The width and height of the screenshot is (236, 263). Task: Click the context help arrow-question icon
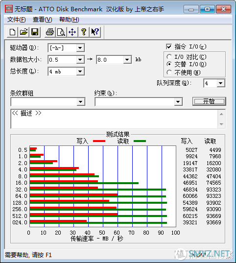coord(95,32)
